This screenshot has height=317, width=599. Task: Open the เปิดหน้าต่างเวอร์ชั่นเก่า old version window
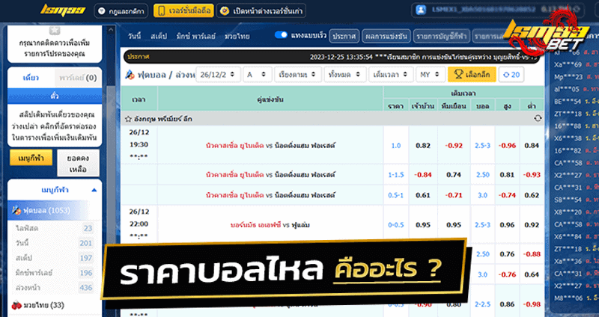click(x=261, y=11)
